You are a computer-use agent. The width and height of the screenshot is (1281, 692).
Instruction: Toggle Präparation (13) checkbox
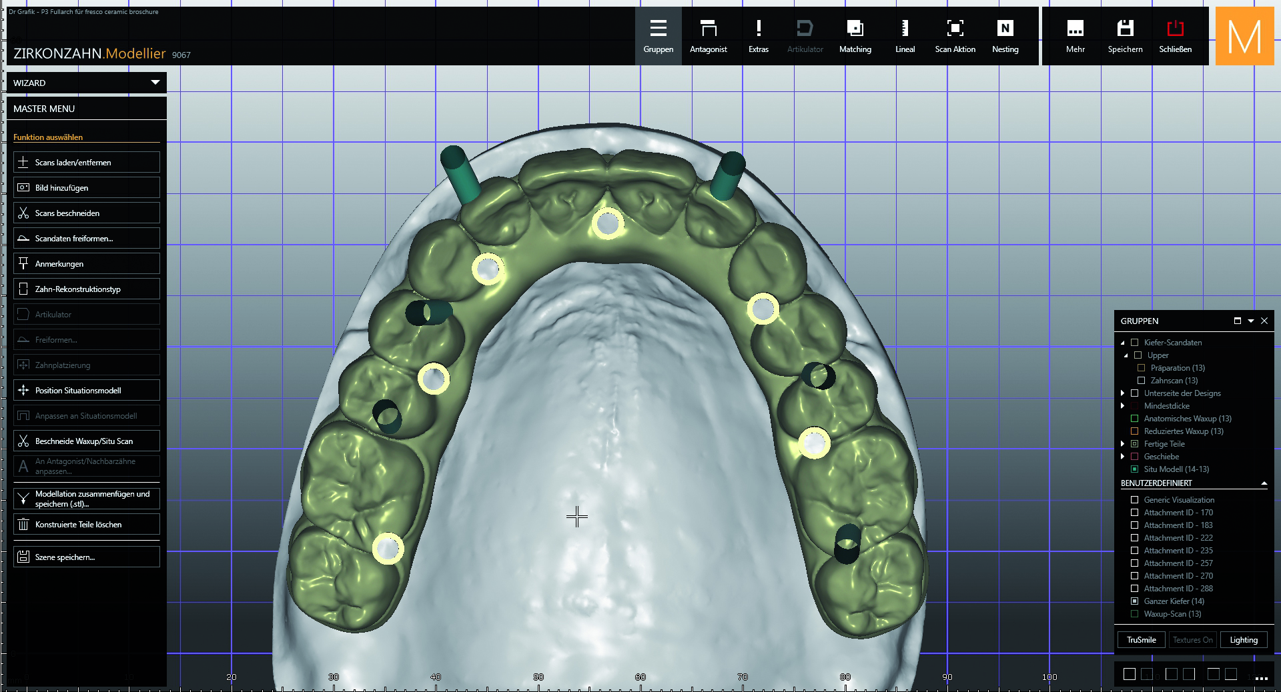1141,367
